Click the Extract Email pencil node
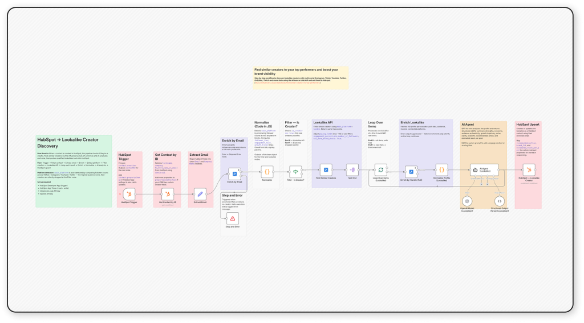 (x=200, y=194)
